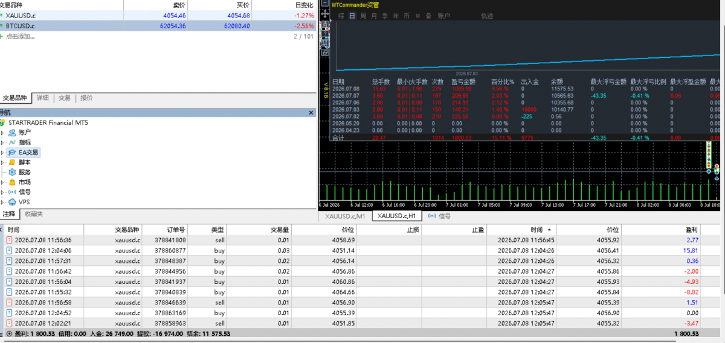
Task: Close the navigator panel
Action: click(x=311, y=113)
